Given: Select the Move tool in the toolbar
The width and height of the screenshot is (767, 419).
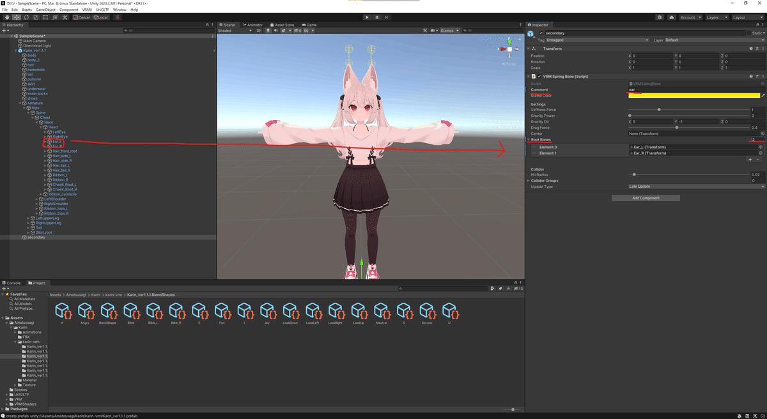Looking at the screenshot, I should tap(16, 17).
